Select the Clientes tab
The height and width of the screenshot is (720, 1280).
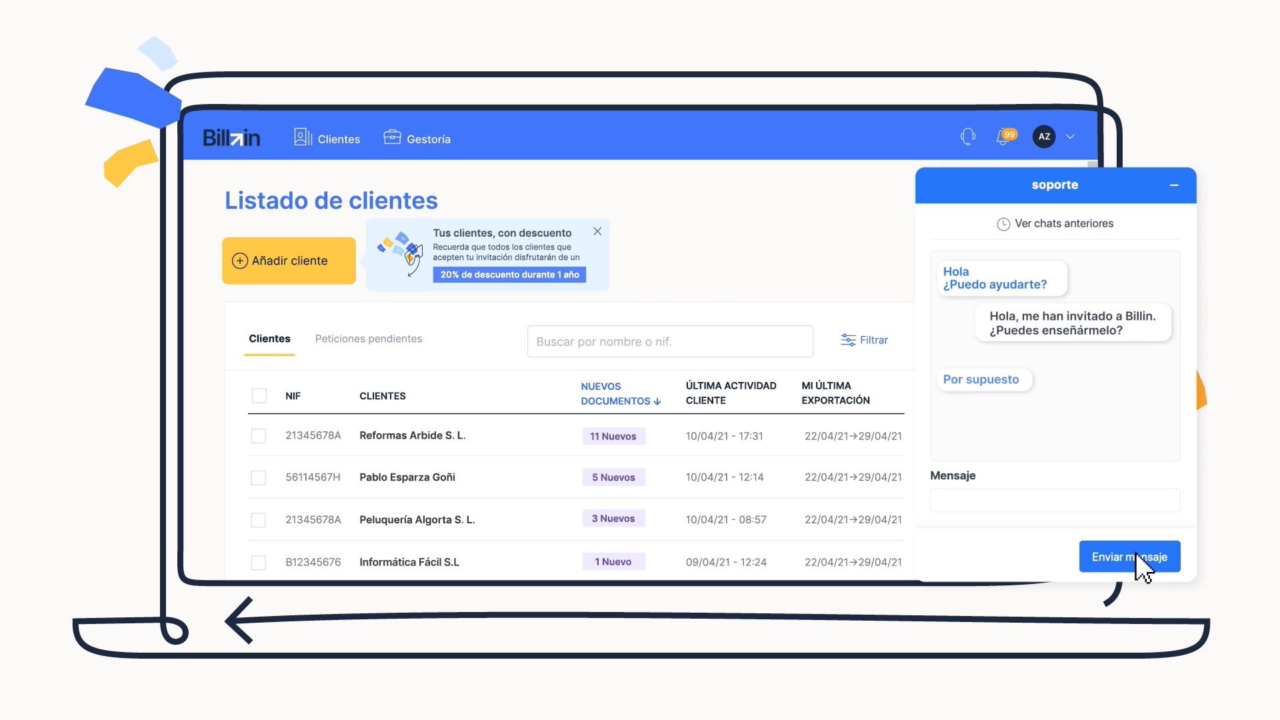[269, 339]
